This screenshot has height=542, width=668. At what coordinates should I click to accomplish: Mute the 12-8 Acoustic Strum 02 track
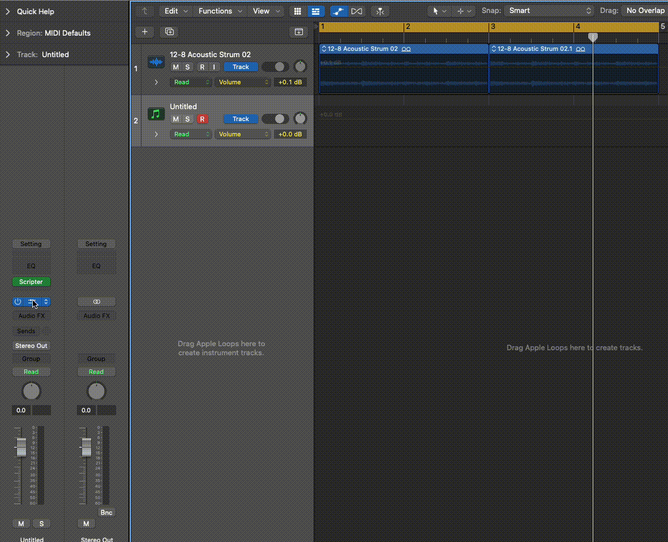pos(175,67)
